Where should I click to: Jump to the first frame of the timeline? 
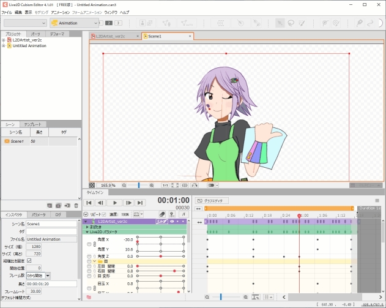[x=89, y=203]
